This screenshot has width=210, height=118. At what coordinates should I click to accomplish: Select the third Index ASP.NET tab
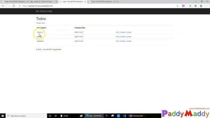coord(73,2)
